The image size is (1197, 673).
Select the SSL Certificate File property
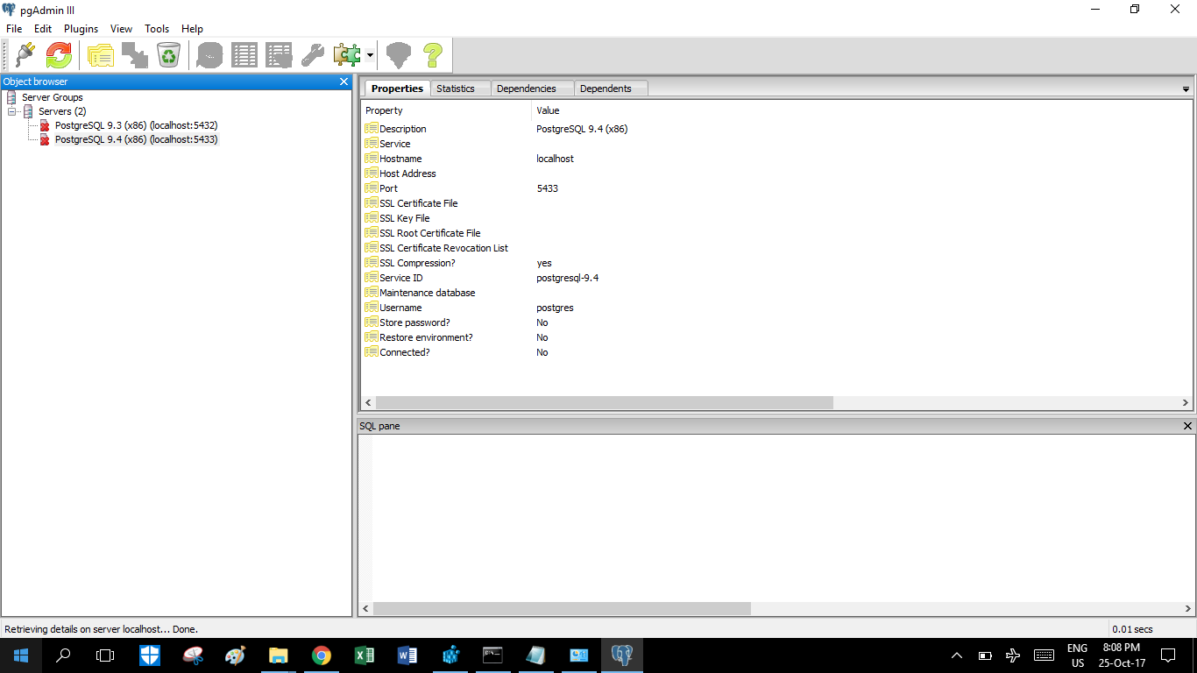[x=776, y=203]
